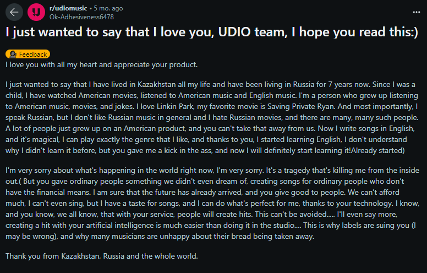Image resolution: width=427 pixels, height=273 pixels.
Task: Go back using the left arrow button
Action: coord(14,12)
